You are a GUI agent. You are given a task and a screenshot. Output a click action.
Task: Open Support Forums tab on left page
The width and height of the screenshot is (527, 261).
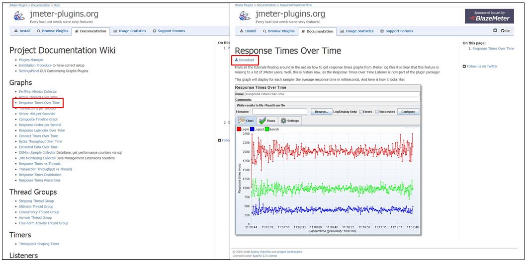169,31
